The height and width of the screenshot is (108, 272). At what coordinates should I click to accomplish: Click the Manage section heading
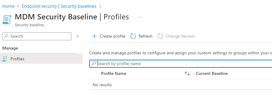click(x=10, y=48)
